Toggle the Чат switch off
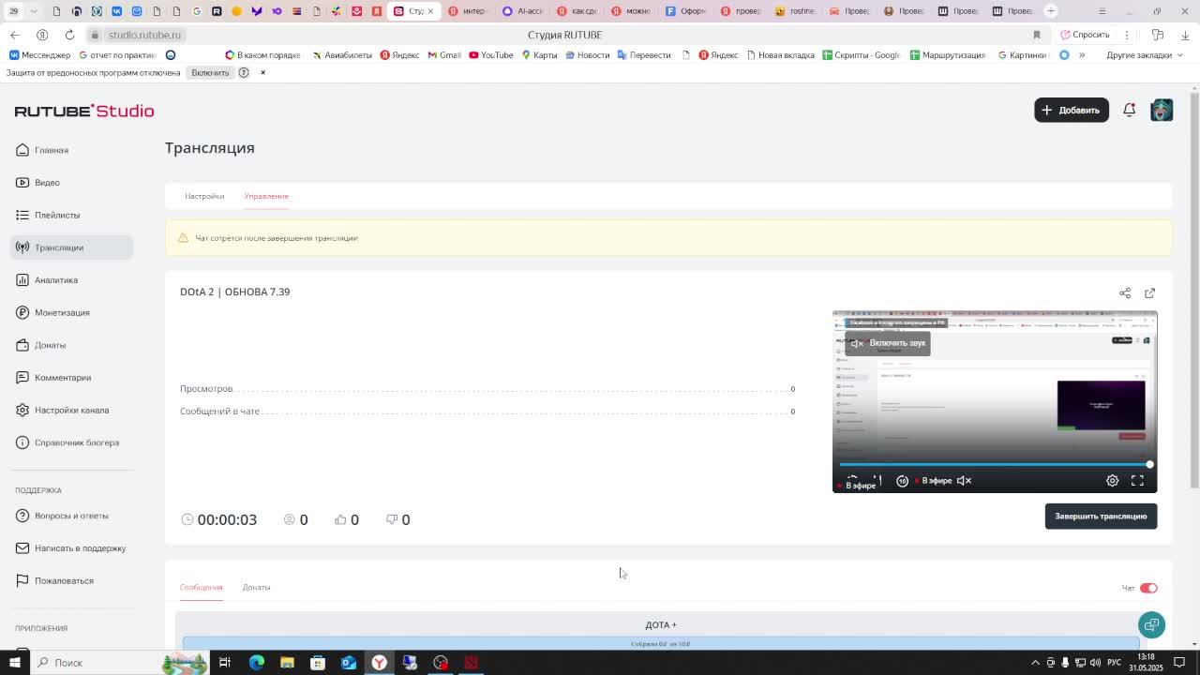Viewport: 1200px width, 675px height. coord(1148,588)
